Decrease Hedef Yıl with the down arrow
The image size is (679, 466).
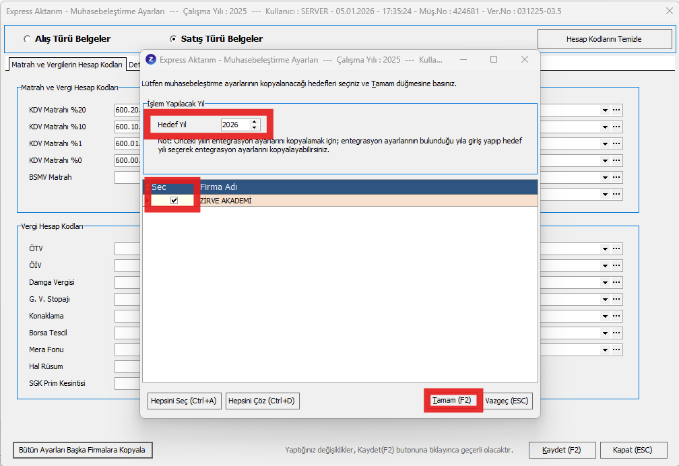click(x=255, y=128)
